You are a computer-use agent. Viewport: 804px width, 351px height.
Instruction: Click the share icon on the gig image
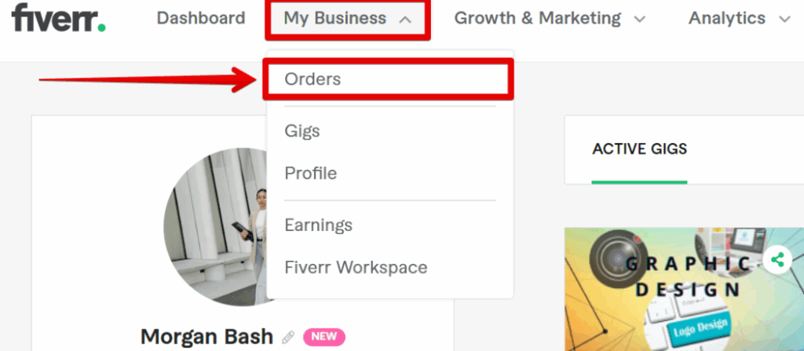[777, 260]
